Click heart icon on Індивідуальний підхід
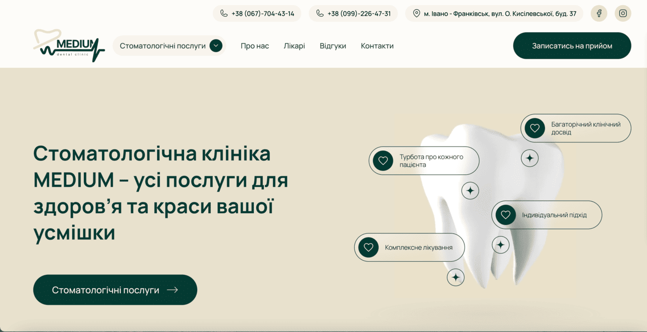This screenshot has width=647, height=332. (x=505, y=215)
